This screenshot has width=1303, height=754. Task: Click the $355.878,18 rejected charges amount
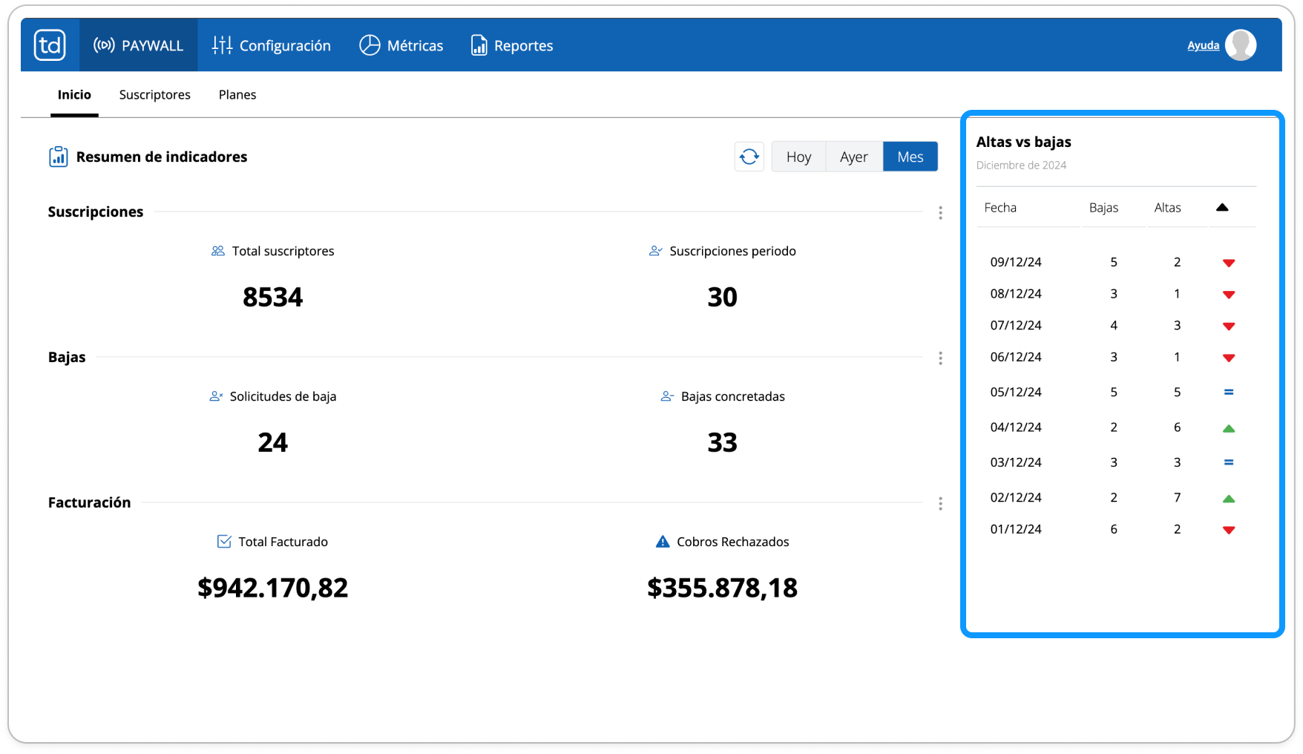[723, 588]
